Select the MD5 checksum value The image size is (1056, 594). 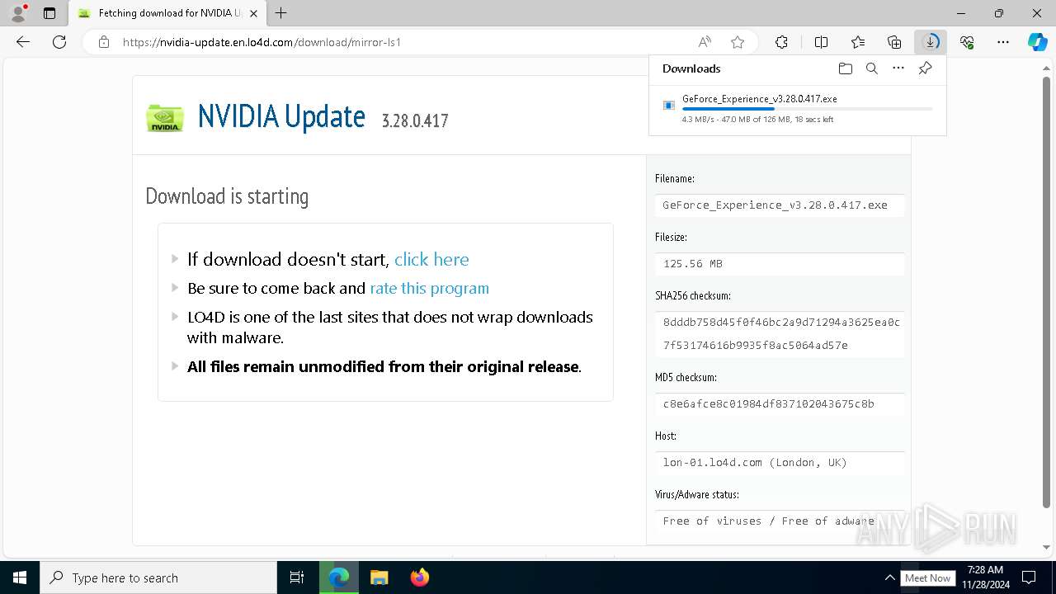[780, 404]
